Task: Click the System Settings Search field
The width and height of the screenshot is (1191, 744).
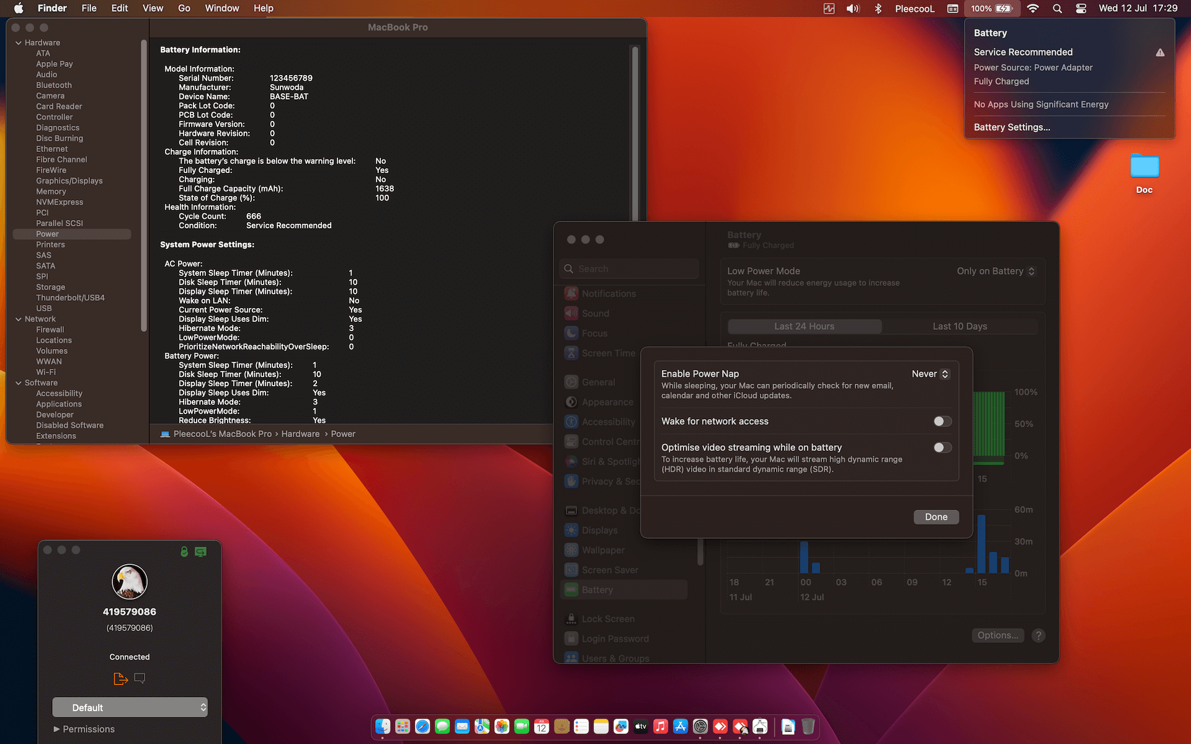Action: [x=630, y=269]
